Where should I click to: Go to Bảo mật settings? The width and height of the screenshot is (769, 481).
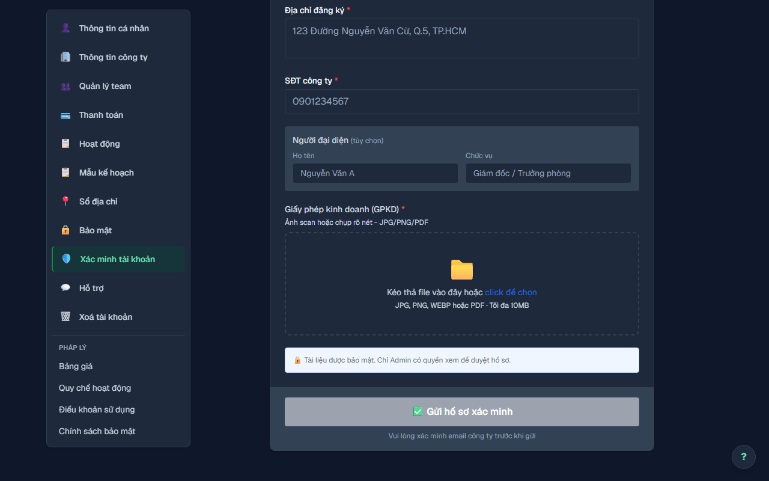coord(118,230)
